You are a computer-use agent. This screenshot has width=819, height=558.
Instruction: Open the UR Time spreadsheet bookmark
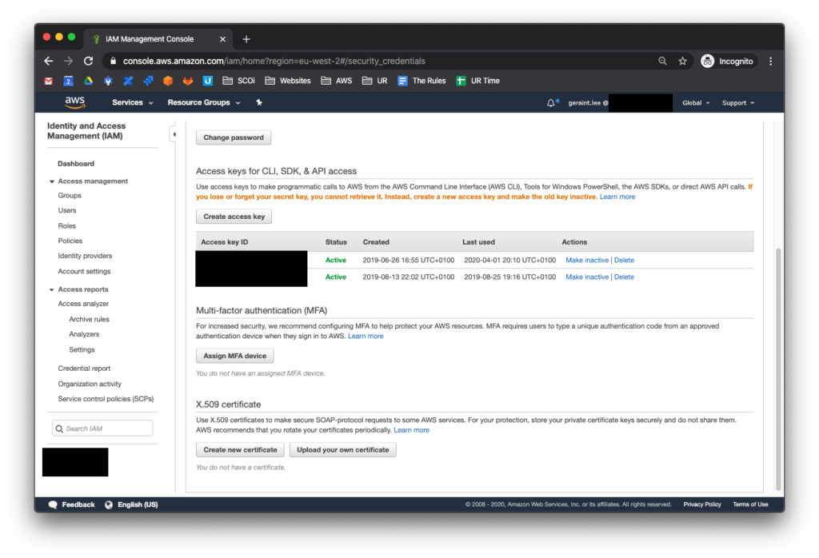point(478,81)
